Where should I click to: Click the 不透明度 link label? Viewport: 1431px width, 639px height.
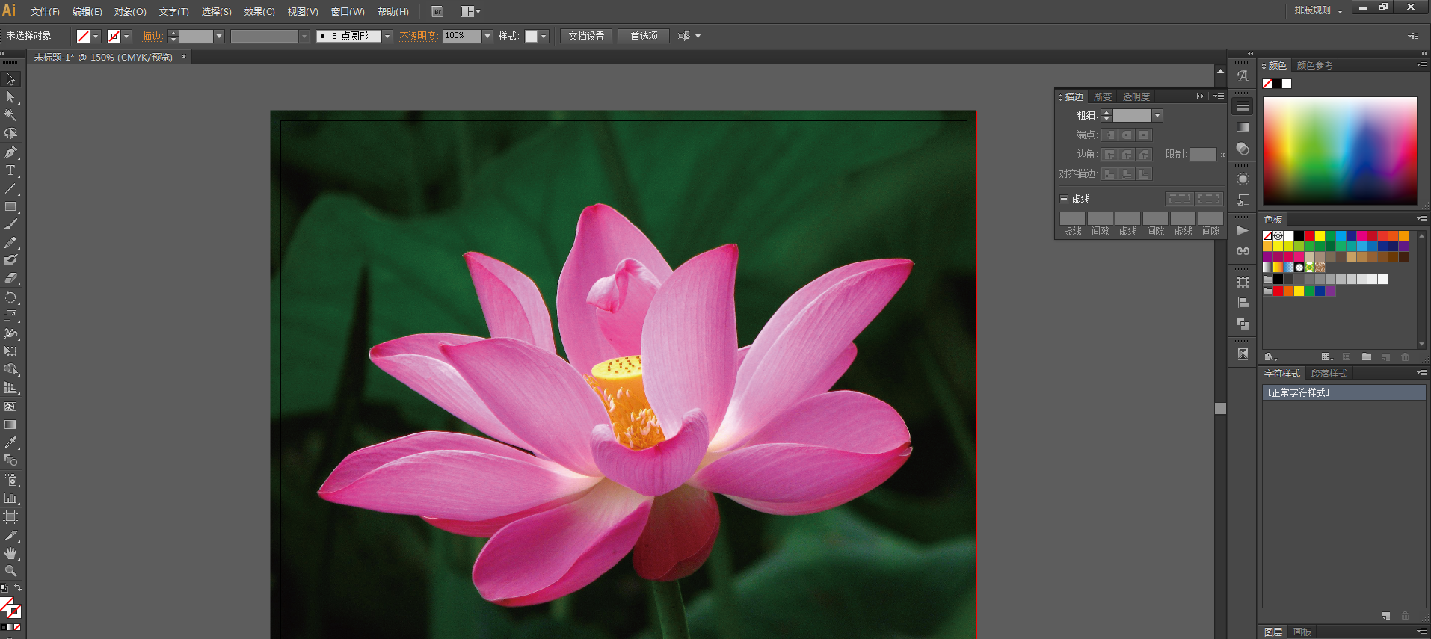click(417, 36)
